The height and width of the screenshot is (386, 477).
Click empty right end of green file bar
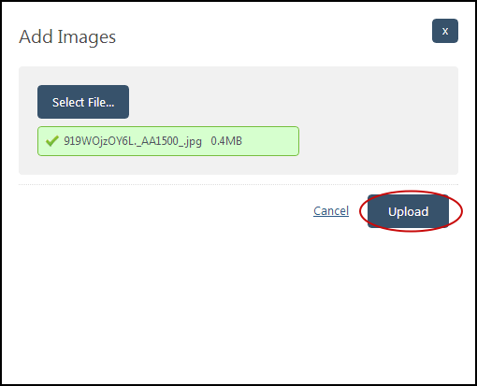(x=271, y=141)
